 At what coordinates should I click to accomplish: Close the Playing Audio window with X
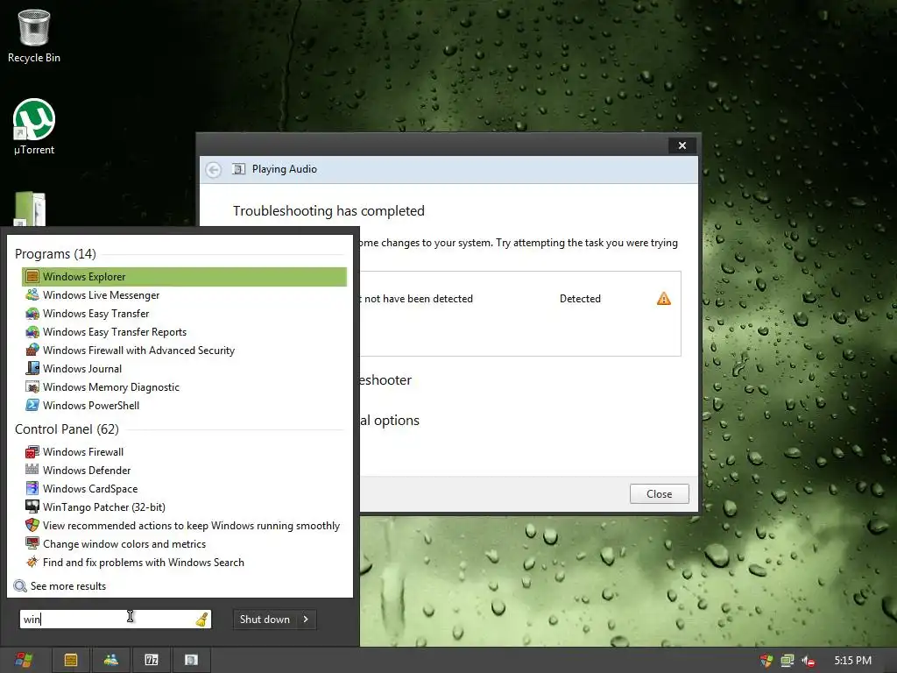coord(682,145)
